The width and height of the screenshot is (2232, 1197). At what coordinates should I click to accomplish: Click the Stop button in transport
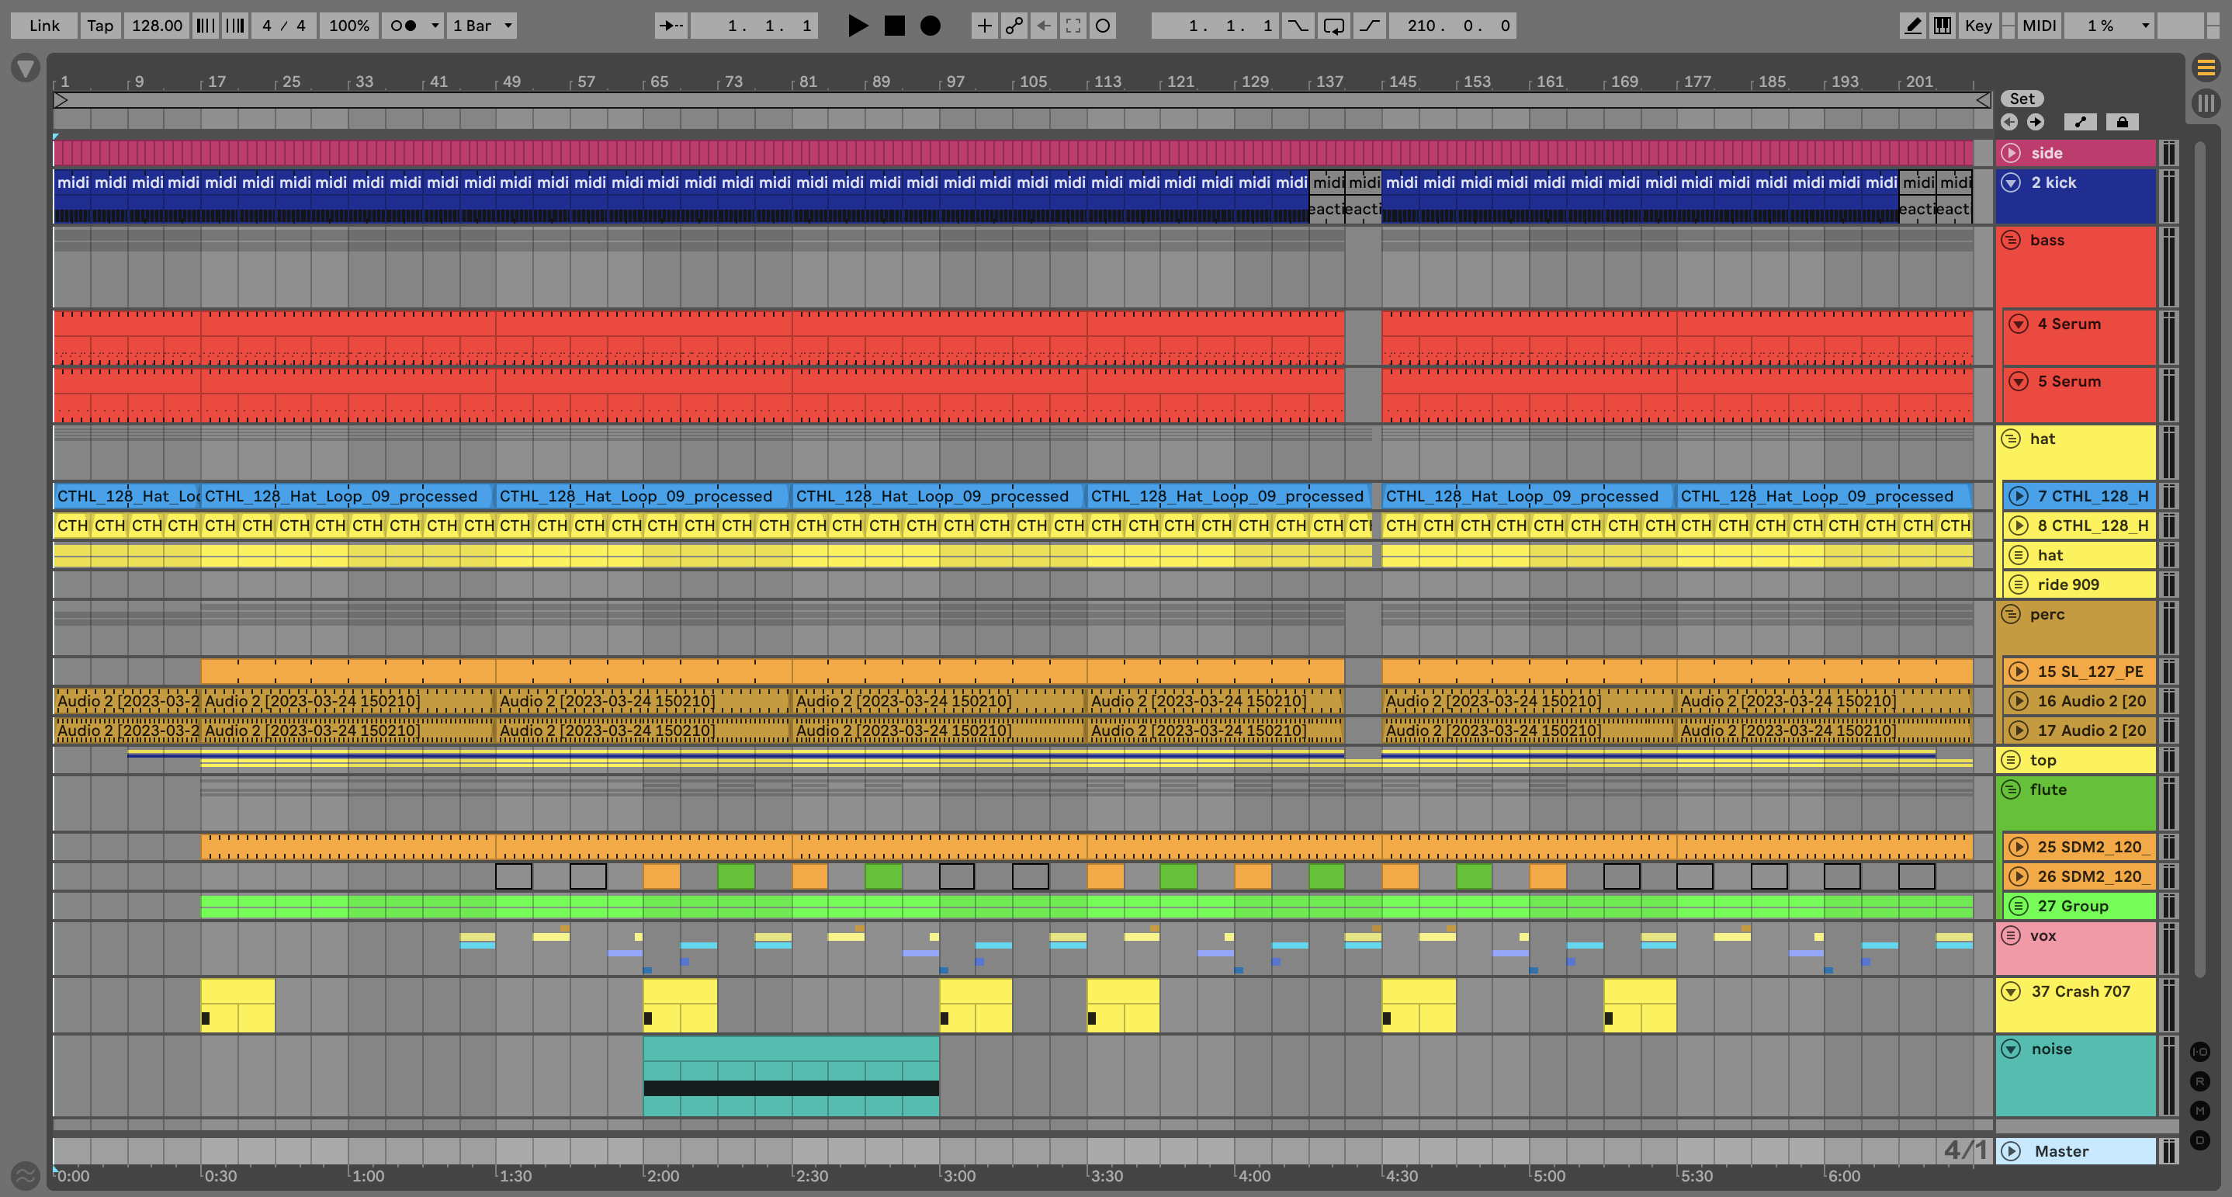(x=894, y=25)
